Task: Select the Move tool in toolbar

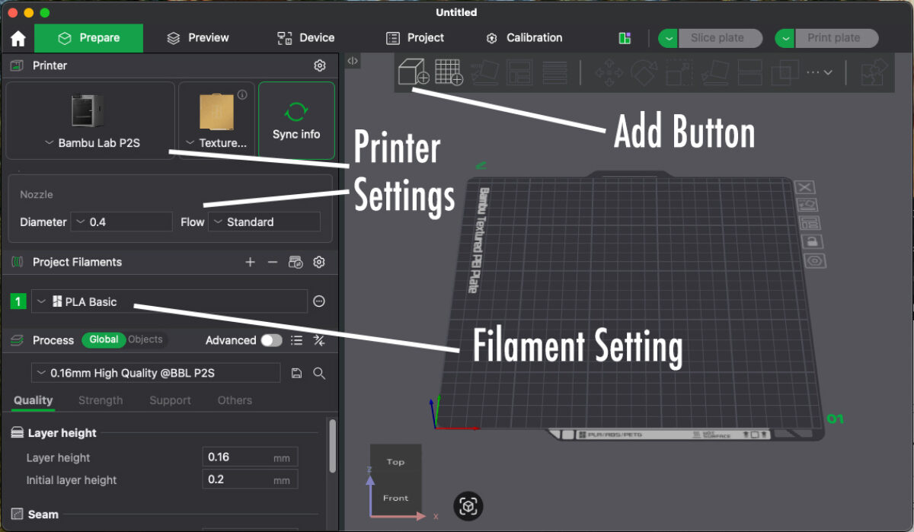Action: (x=609, y=73)
